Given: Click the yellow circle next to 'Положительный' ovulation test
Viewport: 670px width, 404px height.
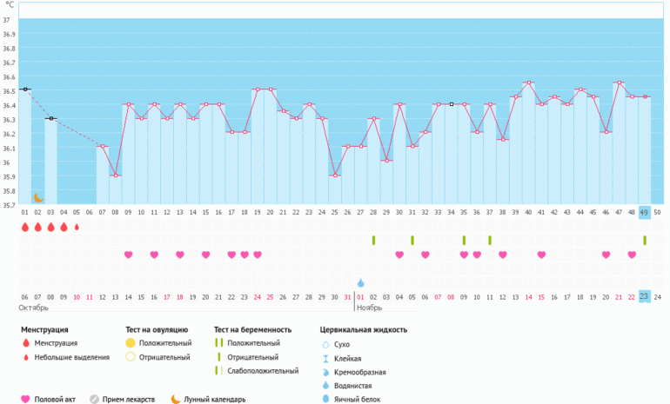Looking at the screenshot, I should 131,343.
